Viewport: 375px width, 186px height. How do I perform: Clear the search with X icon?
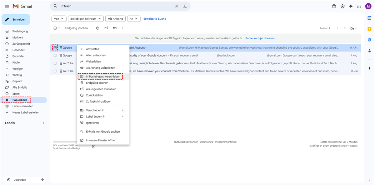[177, 6]
